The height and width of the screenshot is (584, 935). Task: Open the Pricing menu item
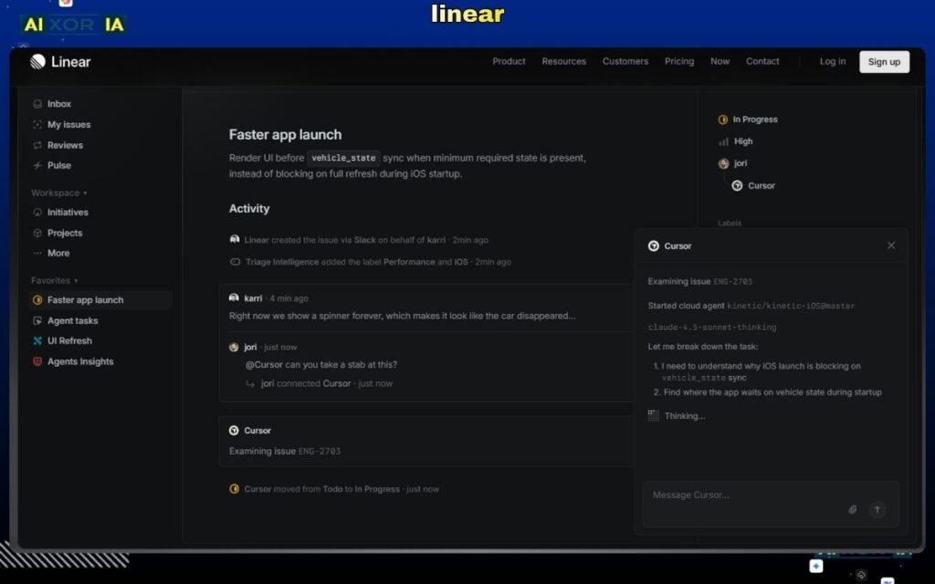click(679, 61)
